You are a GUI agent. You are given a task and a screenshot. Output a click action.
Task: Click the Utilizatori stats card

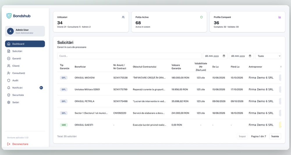(91, 22)
